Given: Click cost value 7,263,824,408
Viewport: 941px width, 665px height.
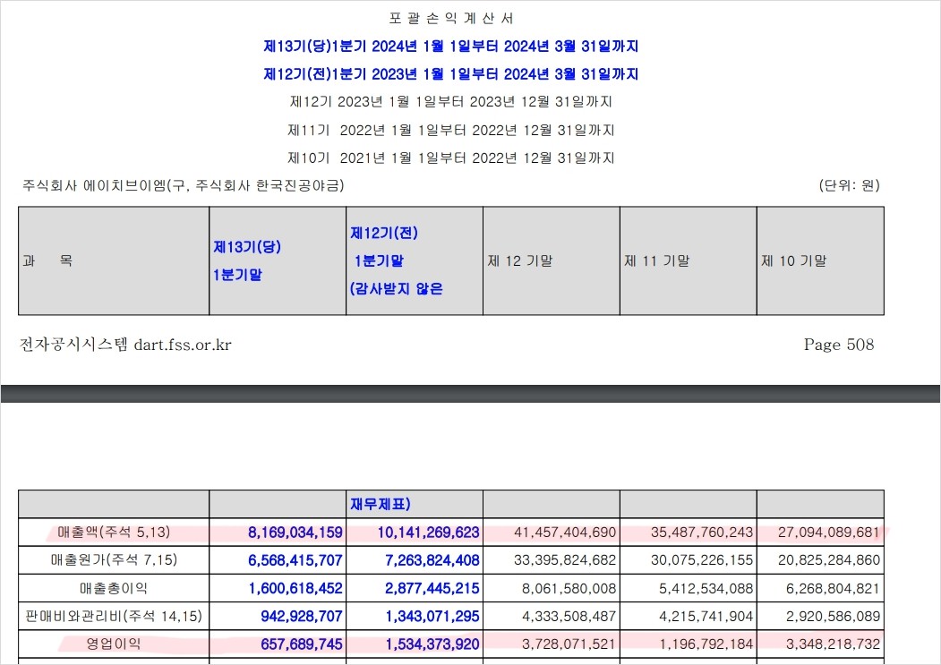Looking at the screenshot, I should (432, 560).
